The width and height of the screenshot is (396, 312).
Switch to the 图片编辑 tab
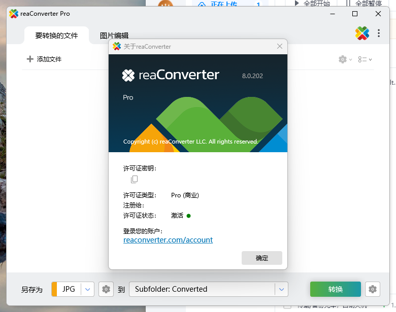[114, 36]
